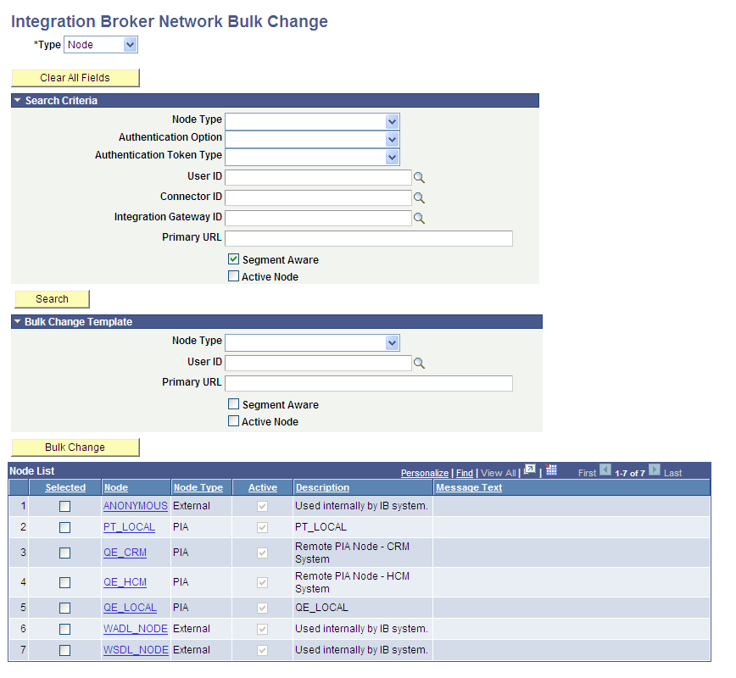The image size is (736, 678).
Task: Enable the Active Node checkbox in Search Criteria
Action: (x=233, y=275)
